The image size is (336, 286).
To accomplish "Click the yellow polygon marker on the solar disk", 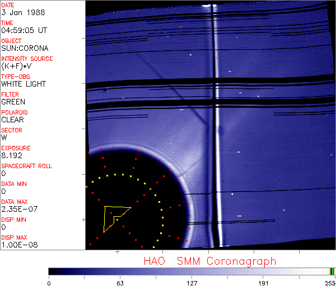I will tap(114, 217).
